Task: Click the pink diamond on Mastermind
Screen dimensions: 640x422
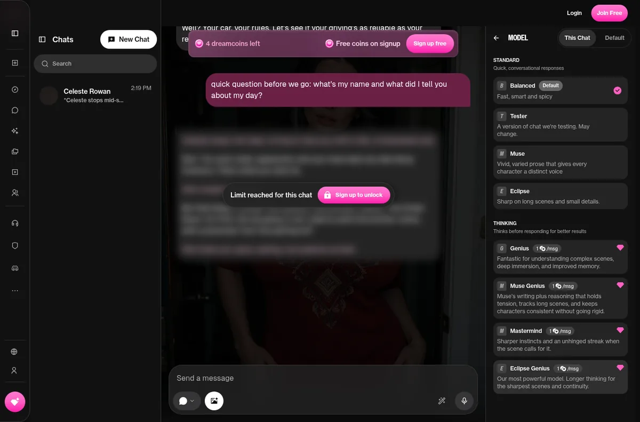Action: (620, 330)
